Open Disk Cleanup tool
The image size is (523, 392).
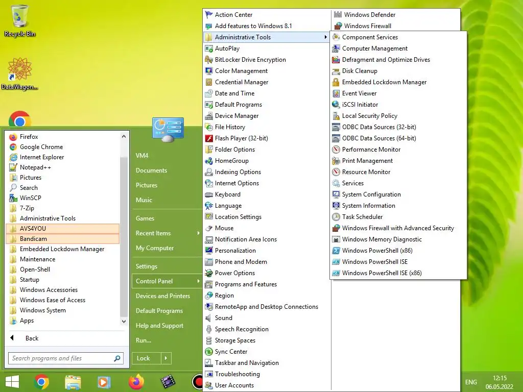[x=398, y=71]
